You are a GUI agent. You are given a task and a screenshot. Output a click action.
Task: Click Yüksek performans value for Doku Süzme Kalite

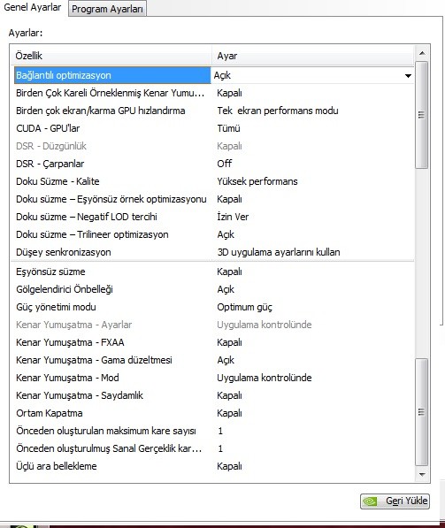[x=257, y=181]
